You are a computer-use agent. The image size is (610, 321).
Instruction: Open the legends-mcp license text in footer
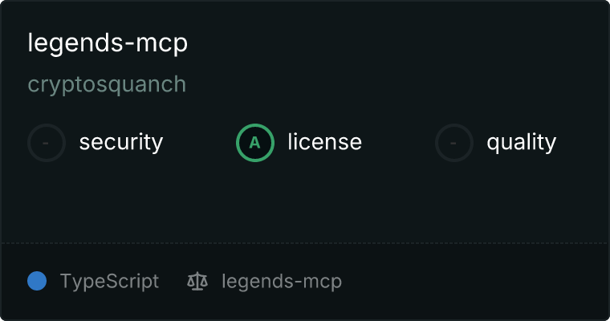(282, 282)
